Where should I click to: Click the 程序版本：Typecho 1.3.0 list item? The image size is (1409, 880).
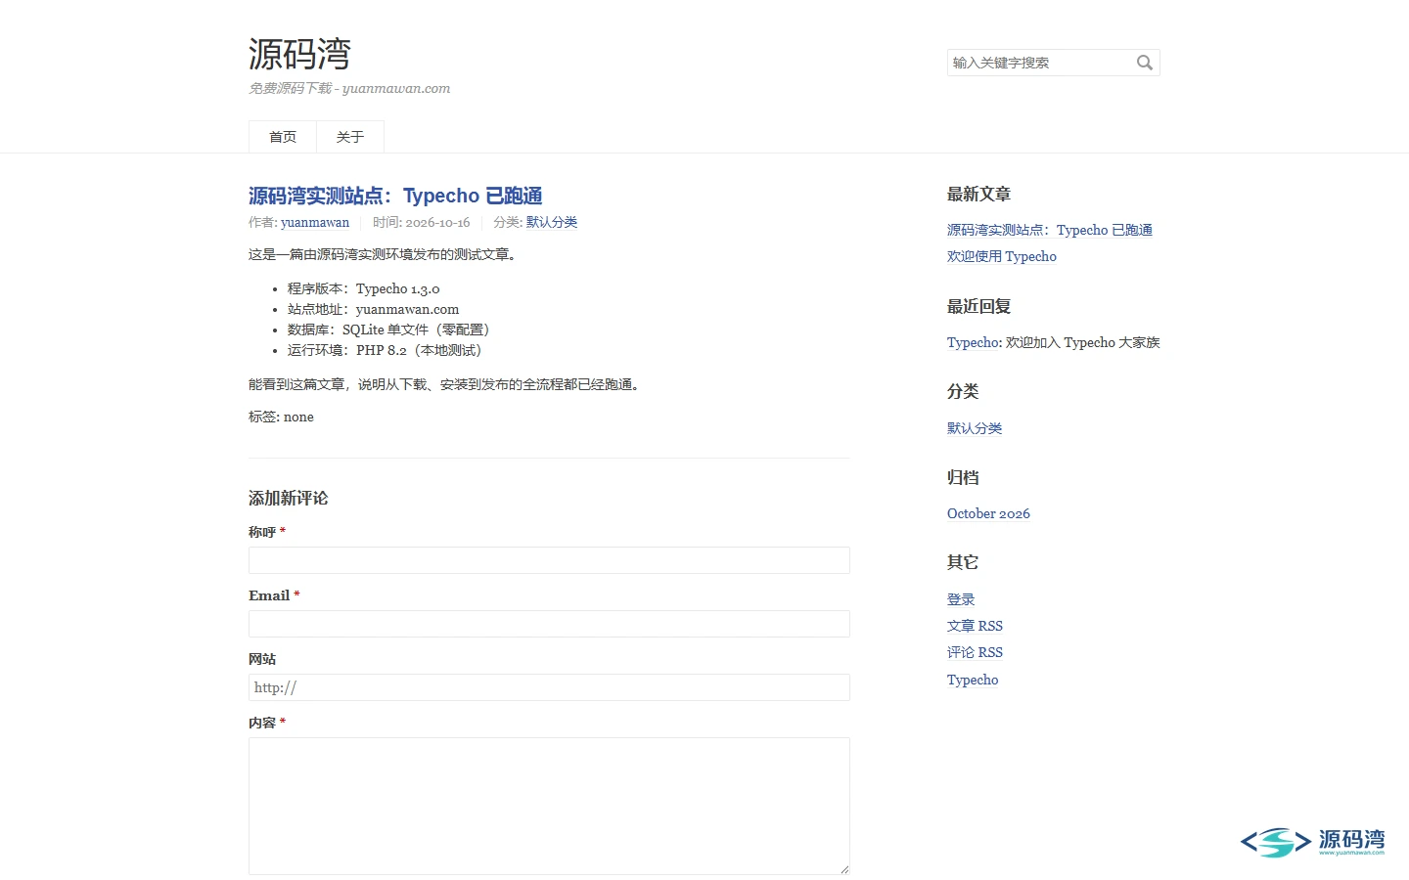click(364, 288)
